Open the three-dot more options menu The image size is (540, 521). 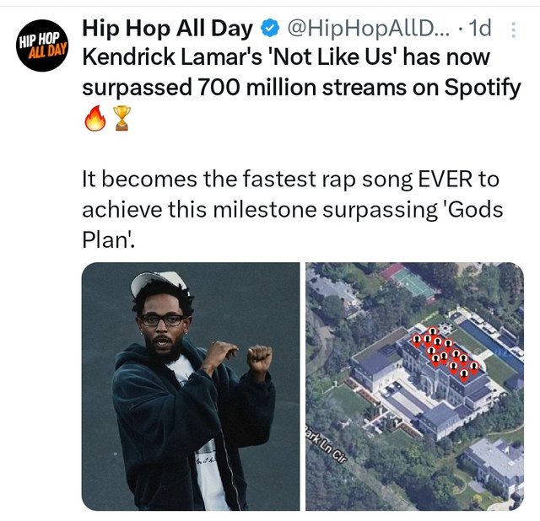coord(513,30)
